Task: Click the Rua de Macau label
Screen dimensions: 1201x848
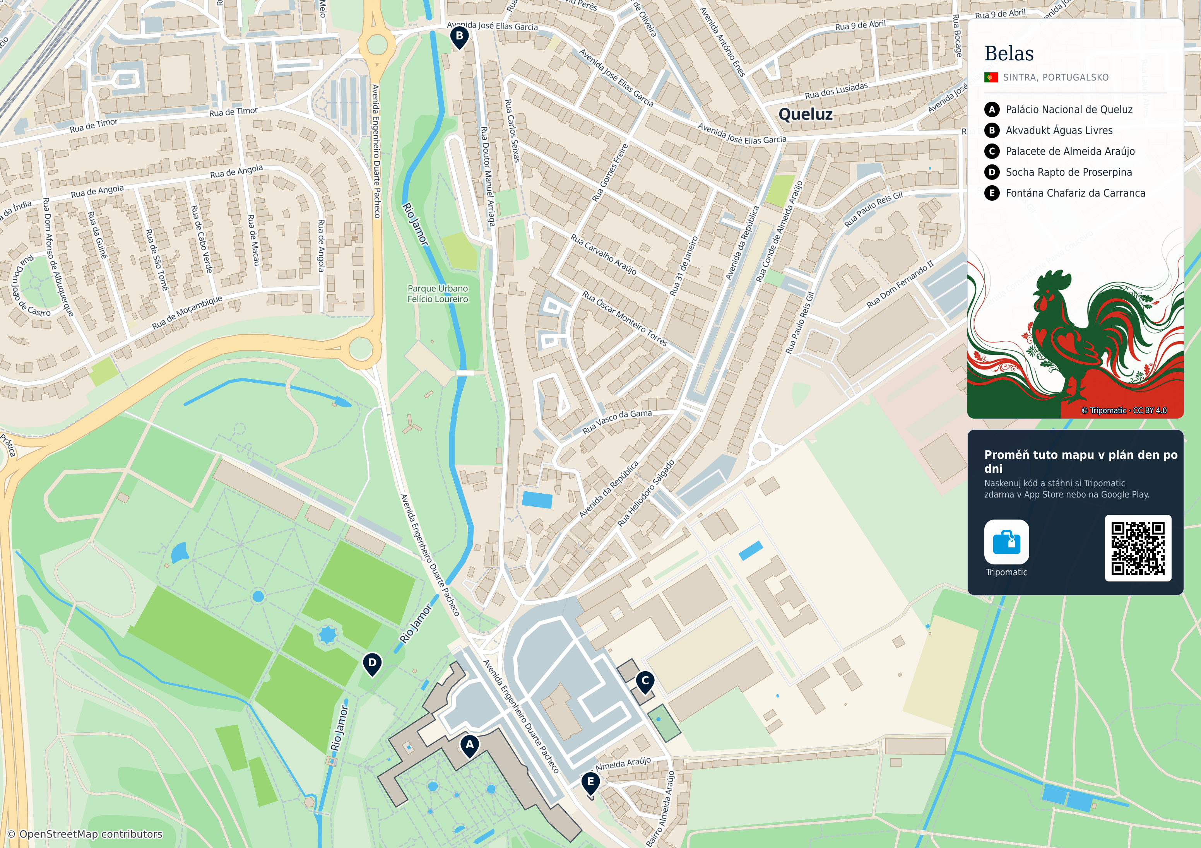Action: pos(253,239)
